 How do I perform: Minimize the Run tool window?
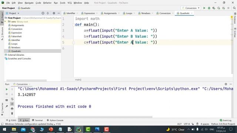[x=231, y=84]
